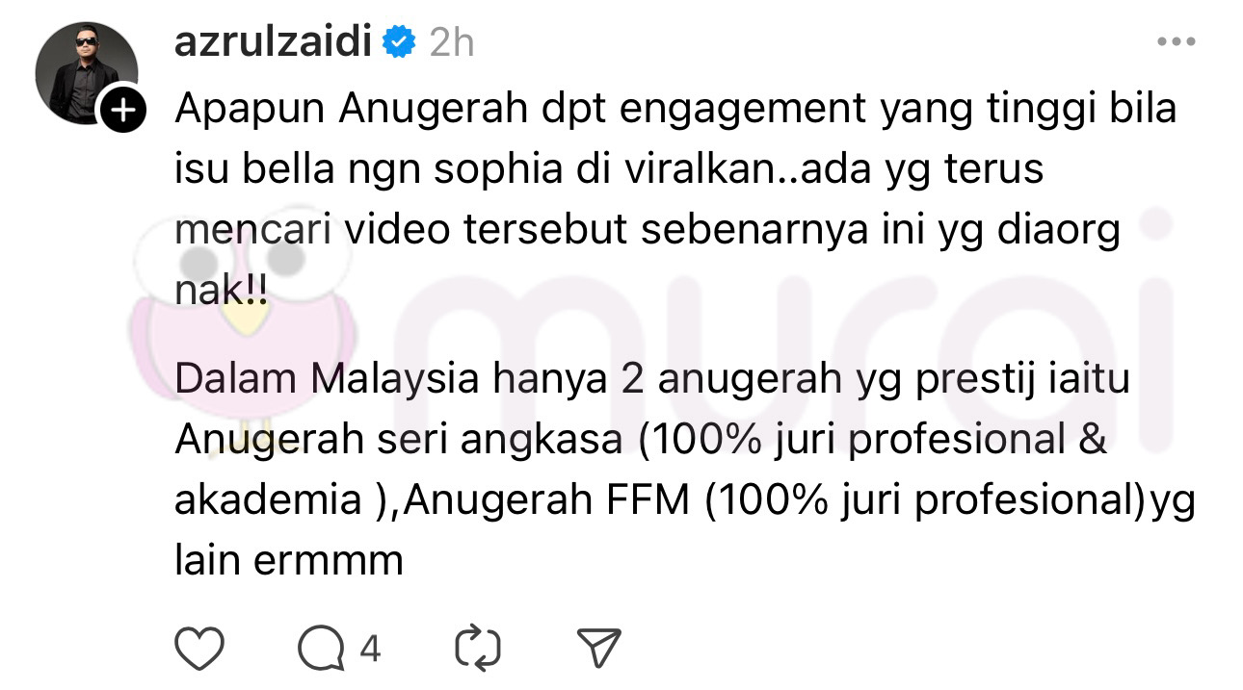Open the three-dot more options menu
Screen dimensions: 1243x690
pos(1176,43)
